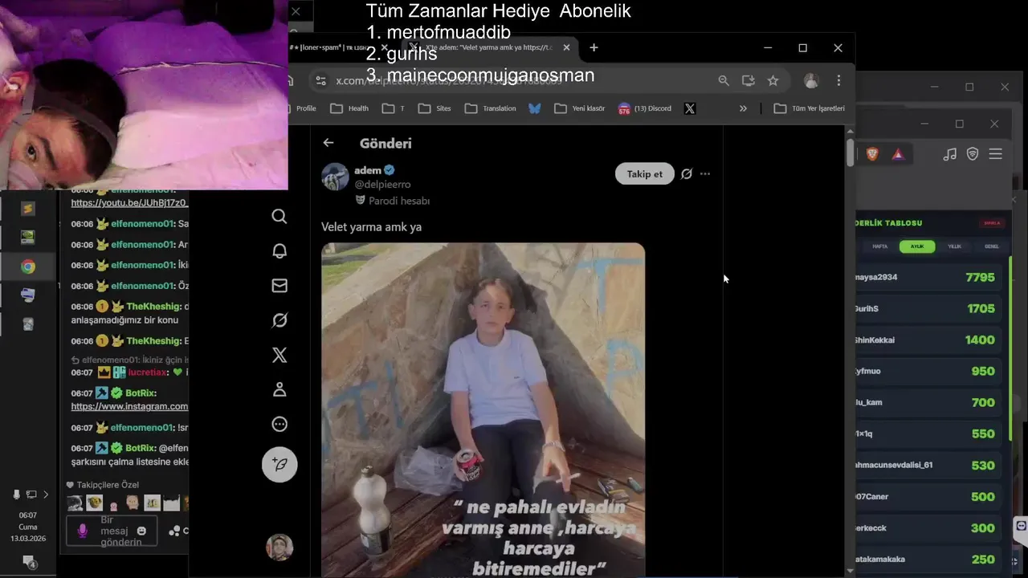
Task: Open the @delpieerro handle link
Action: [x=382, y=185]
